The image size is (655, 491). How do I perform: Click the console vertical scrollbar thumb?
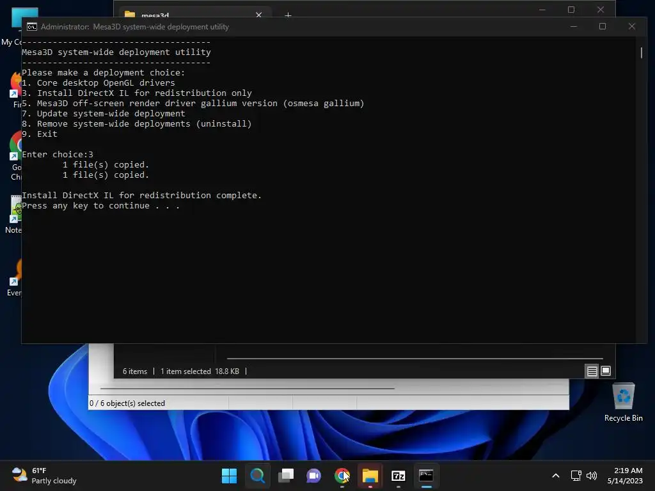641,52
